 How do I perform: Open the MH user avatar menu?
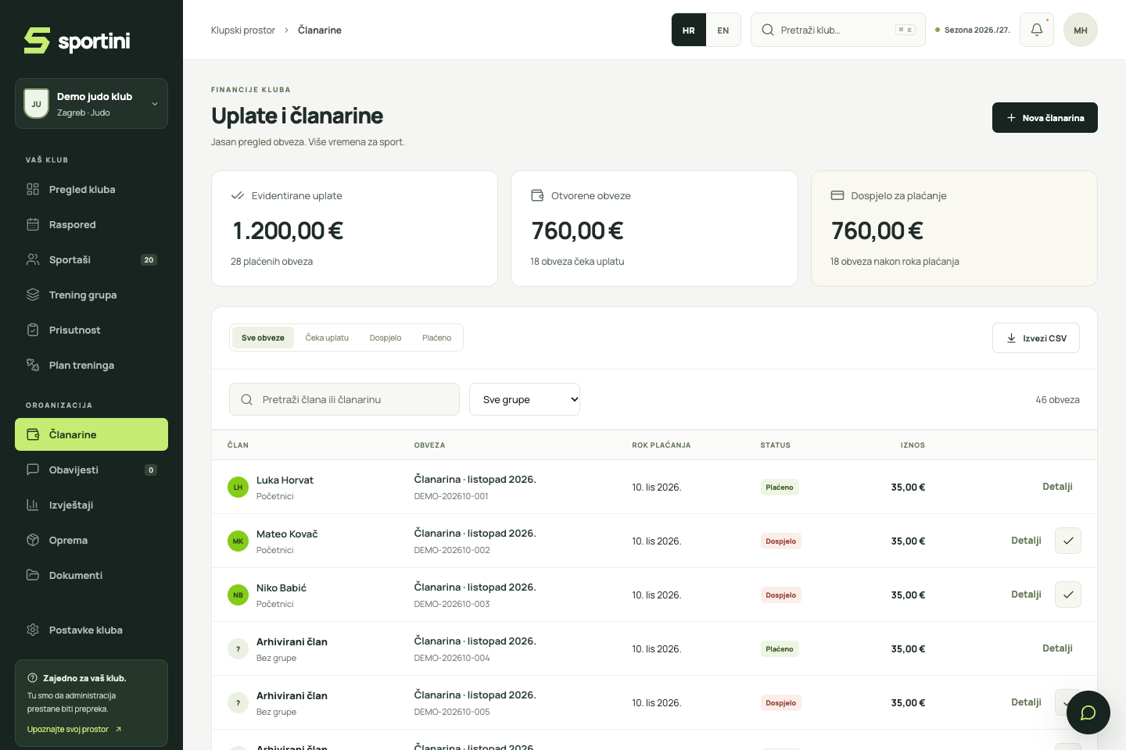click(1081, 30)
